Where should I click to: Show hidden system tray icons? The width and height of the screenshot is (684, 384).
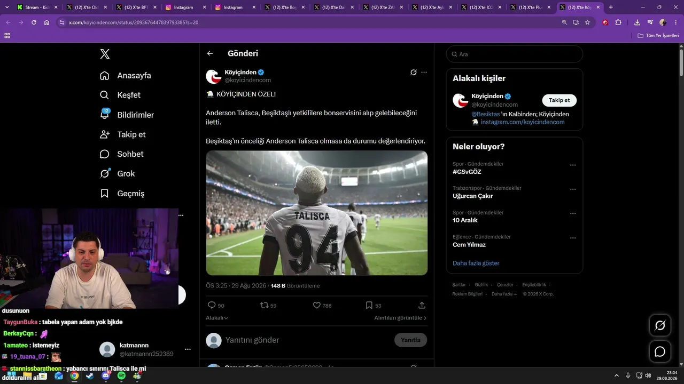(616, 375)
